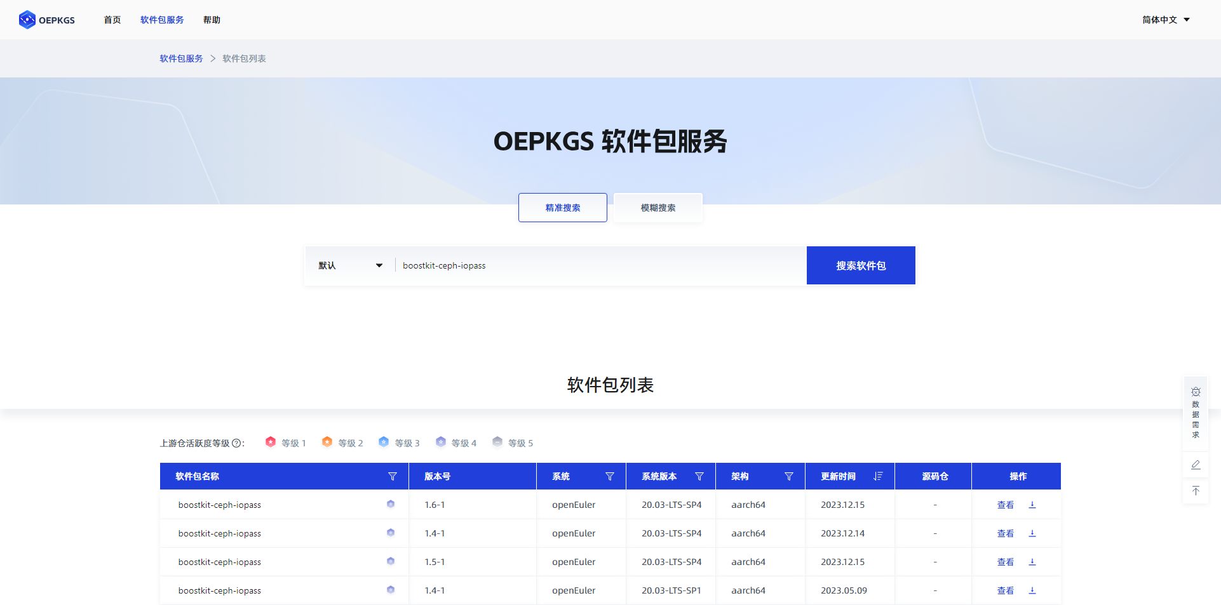Download the version 1.6-1 package
The width and height of the screenshot is (1221, 605).
click(x=1032, y=505)
